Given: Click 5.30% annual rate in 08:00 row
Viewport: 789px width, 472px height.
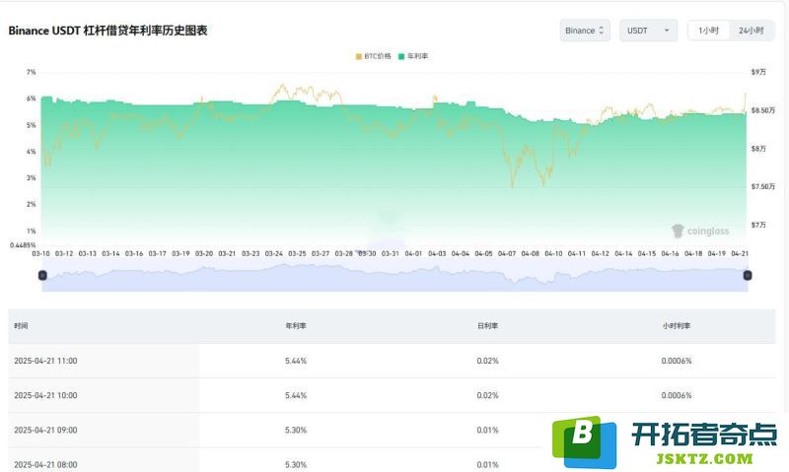Looking at the screenshot, I should (x=295, y=465).
